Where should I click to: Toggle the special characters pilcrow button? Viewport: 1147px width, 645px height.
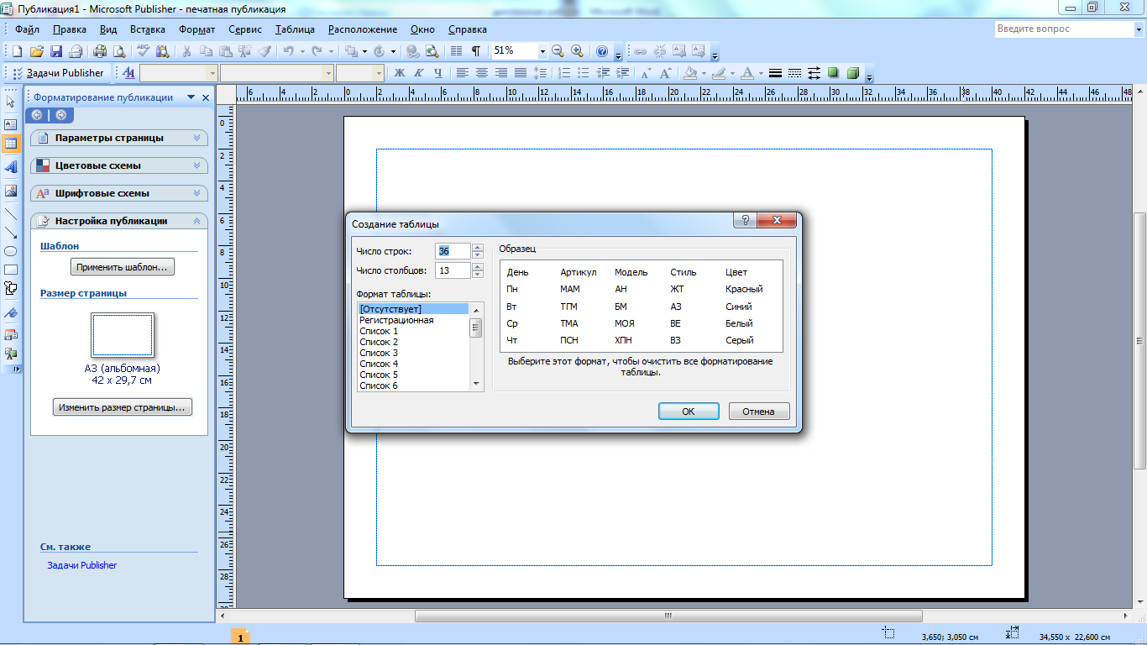click(x=476, y=51)
